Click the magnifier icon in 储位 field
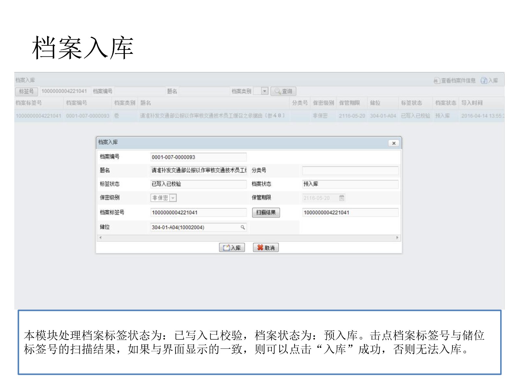This screenshot has width=519, height=389. [243, 227]
